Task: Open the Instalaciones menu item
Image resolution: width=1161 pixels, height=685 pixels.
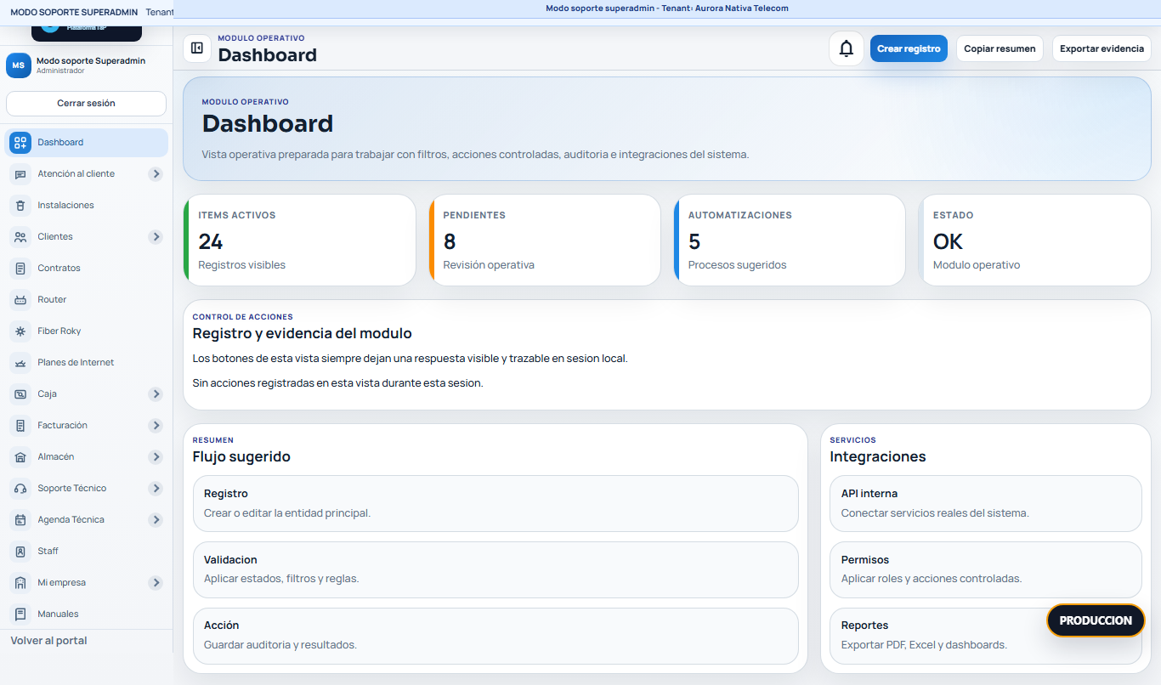Action: tap(86, 206)
